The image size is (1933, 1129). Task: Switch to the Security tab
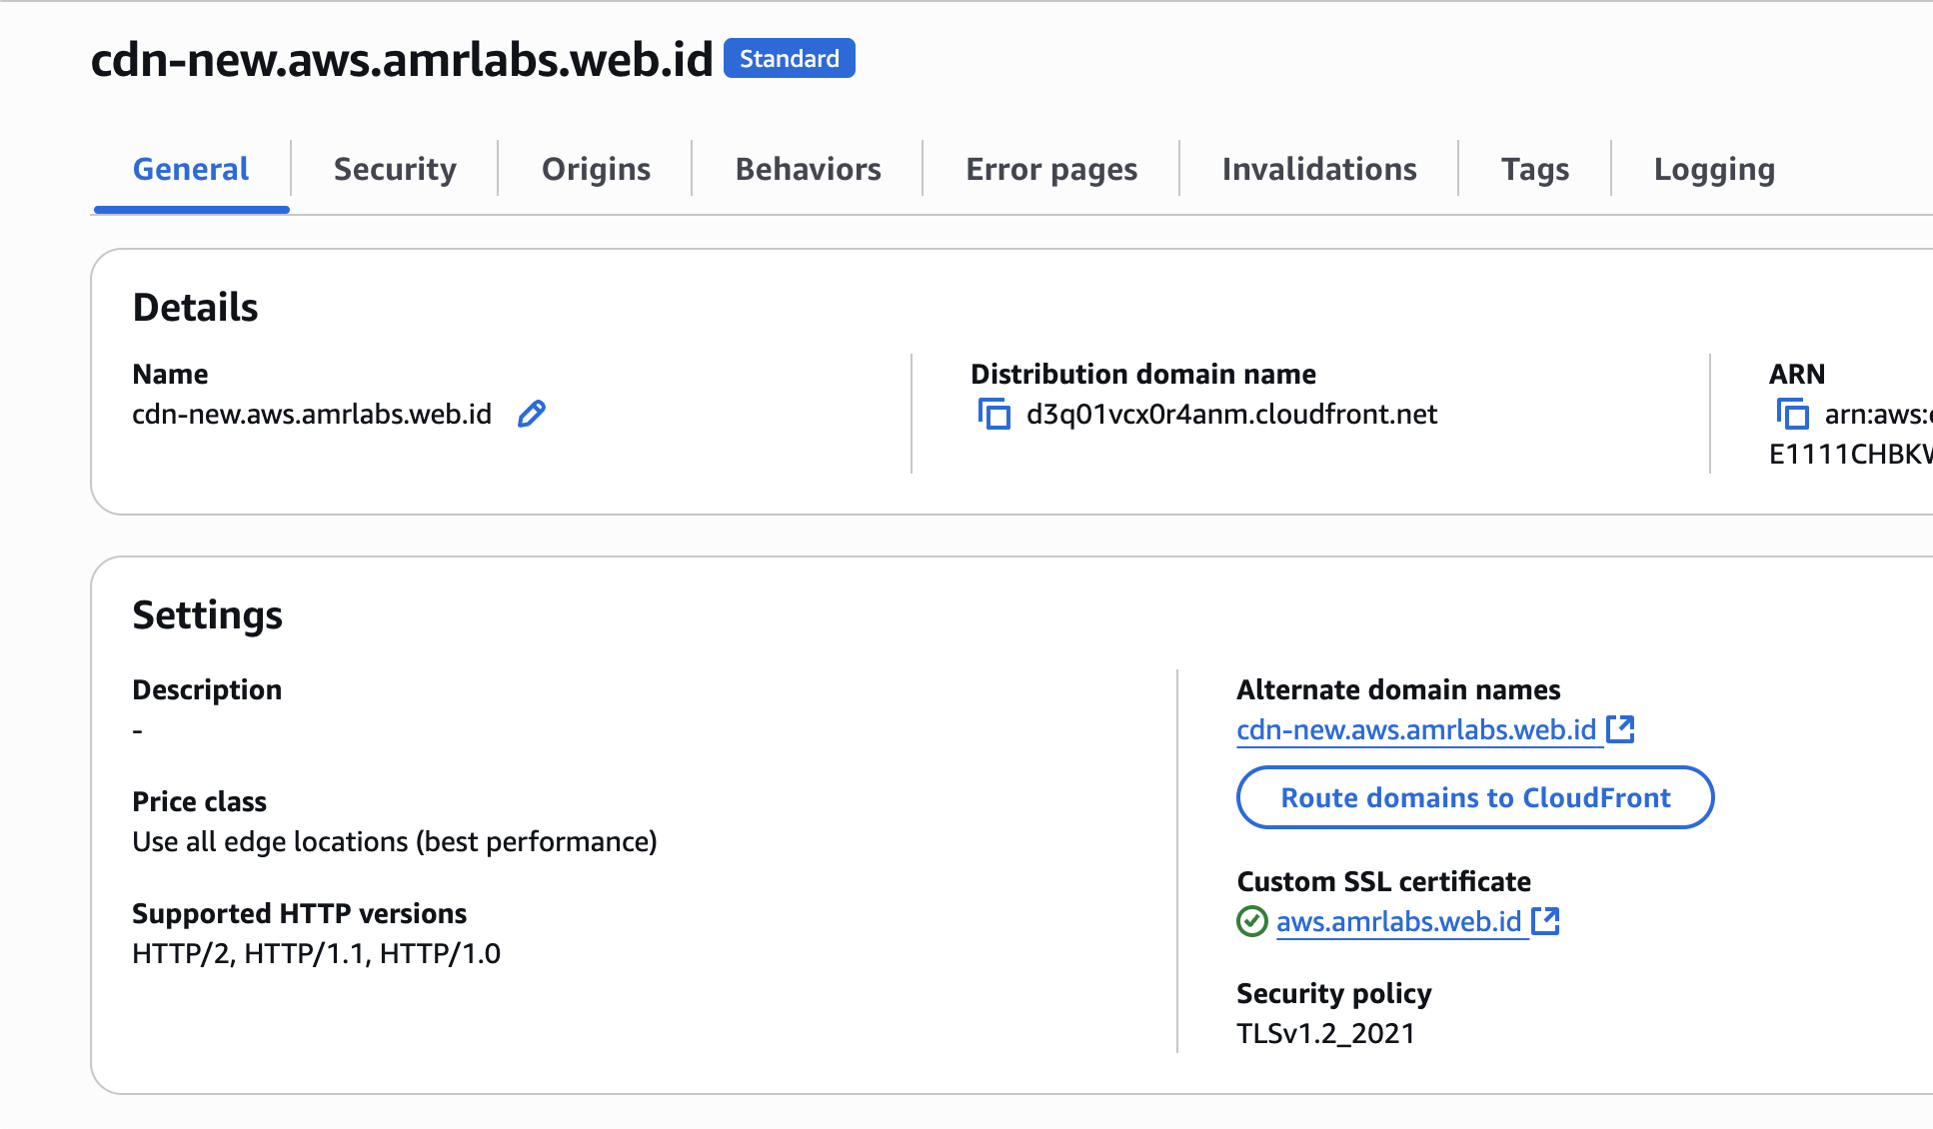point(395,169)
